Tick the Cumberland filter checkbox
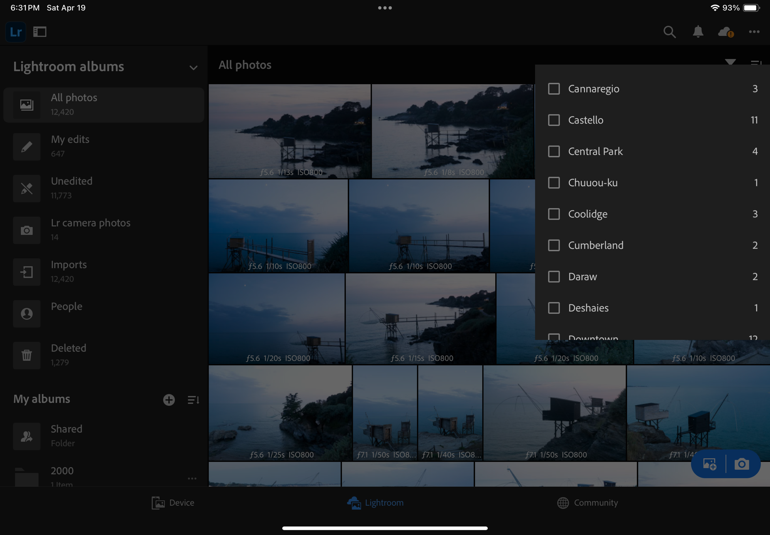 click(x=554, y=245)
